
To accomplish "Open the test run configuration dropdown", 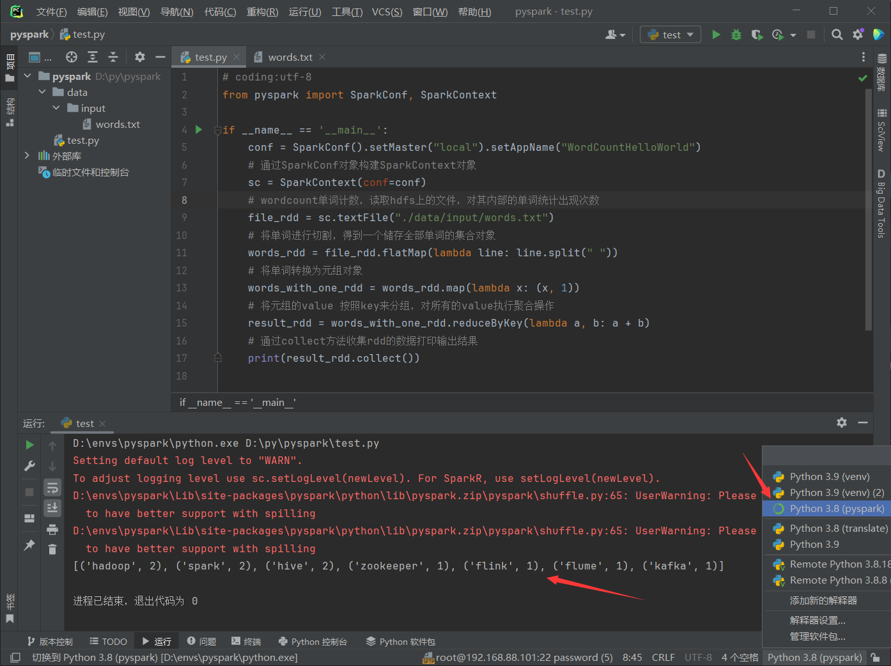I will click(x=670, y=35).
